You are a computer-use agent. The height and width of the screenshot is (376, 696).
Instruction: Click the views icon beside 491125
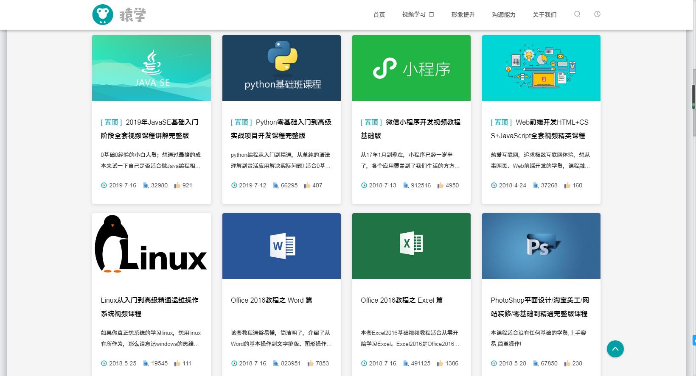[x=406, y=363]
